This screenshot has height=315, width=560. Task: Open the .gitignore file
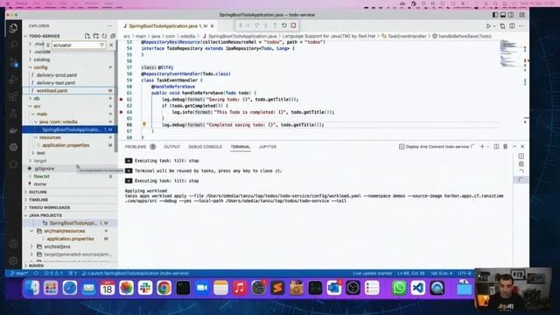click(45, 169)
